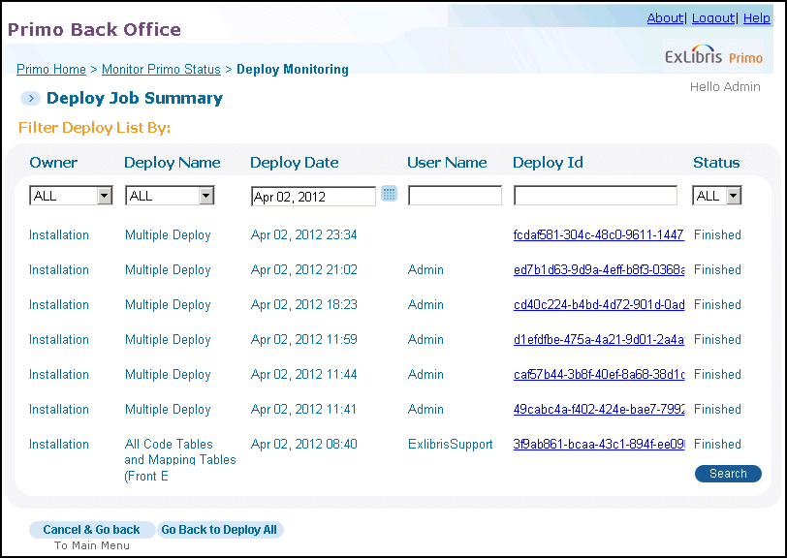This screenshot has height=558, width=787.
Task: Click Admin in the 21:02 row
Action: tap(425, 270)
